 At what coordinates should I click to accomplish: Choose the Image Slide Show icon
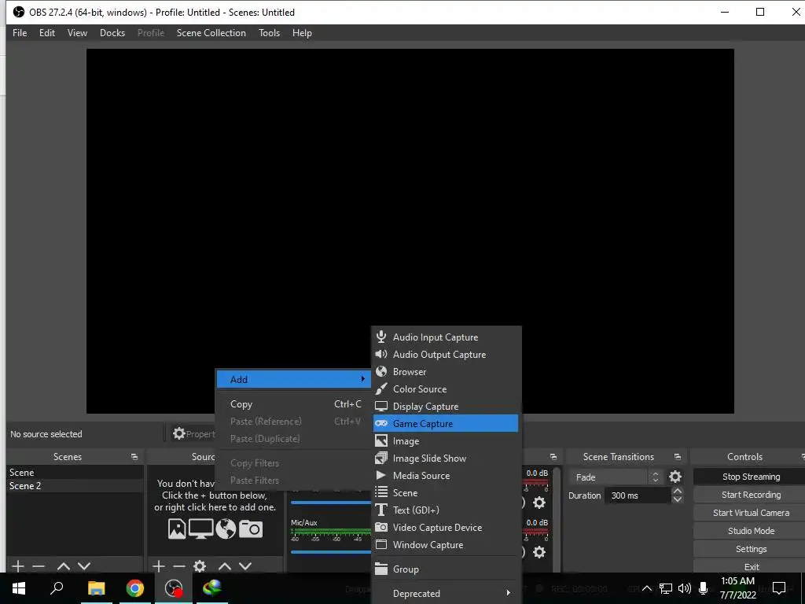pos(381,458)
